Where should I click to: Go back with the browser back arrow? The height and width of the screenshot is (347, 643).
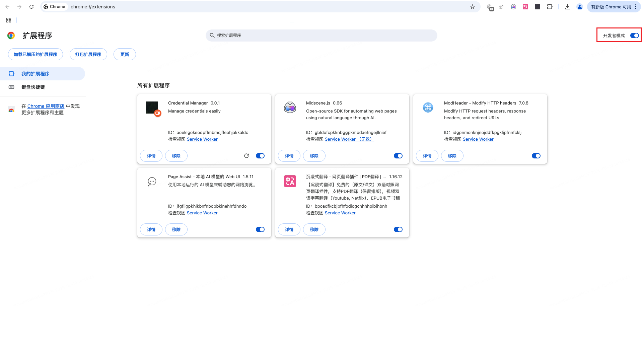pyautogui.click(x=7, y=7)
